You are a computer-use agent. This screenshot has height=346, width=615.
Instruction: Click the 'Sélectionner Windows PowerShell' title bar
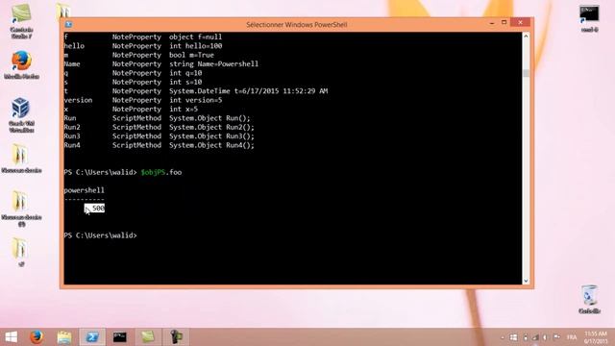pyautogui.click(x=297, y=24)
